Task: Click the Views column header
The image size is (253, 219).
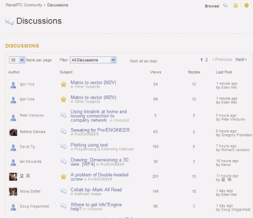Action: [x=155, y=72]
